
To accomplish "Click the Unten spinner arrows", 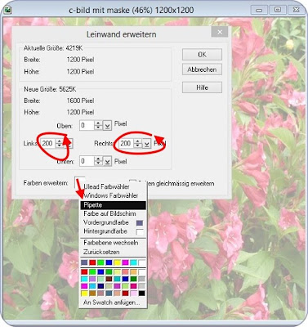I will [98, 161].
